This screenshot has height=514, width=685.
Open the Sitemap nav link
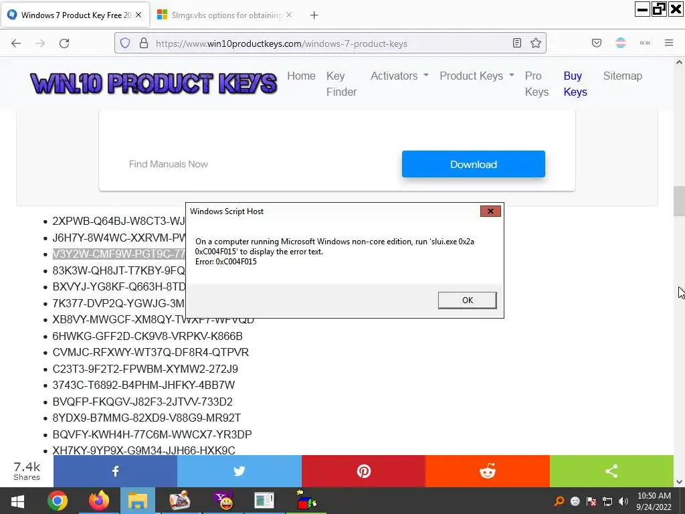(623, 76)
